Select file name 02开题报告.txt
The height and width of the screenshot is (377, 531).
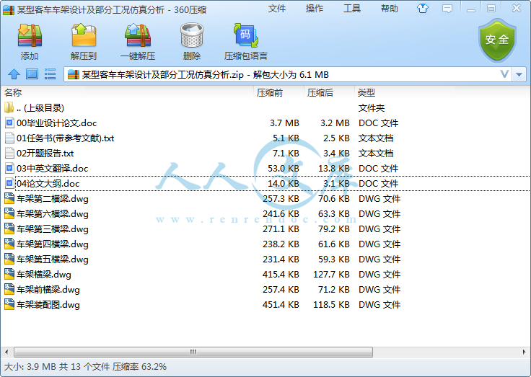45,154
